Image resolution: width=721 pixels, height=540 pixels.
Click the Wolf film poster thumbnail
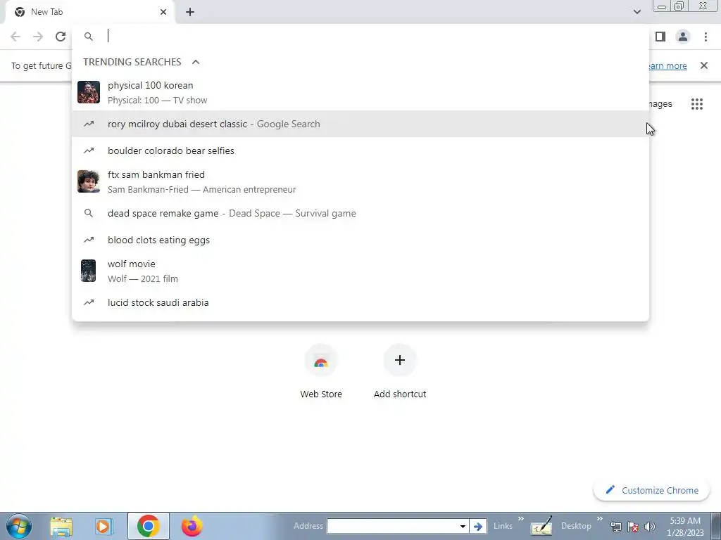pyautogui.click(x=89, y=271)
